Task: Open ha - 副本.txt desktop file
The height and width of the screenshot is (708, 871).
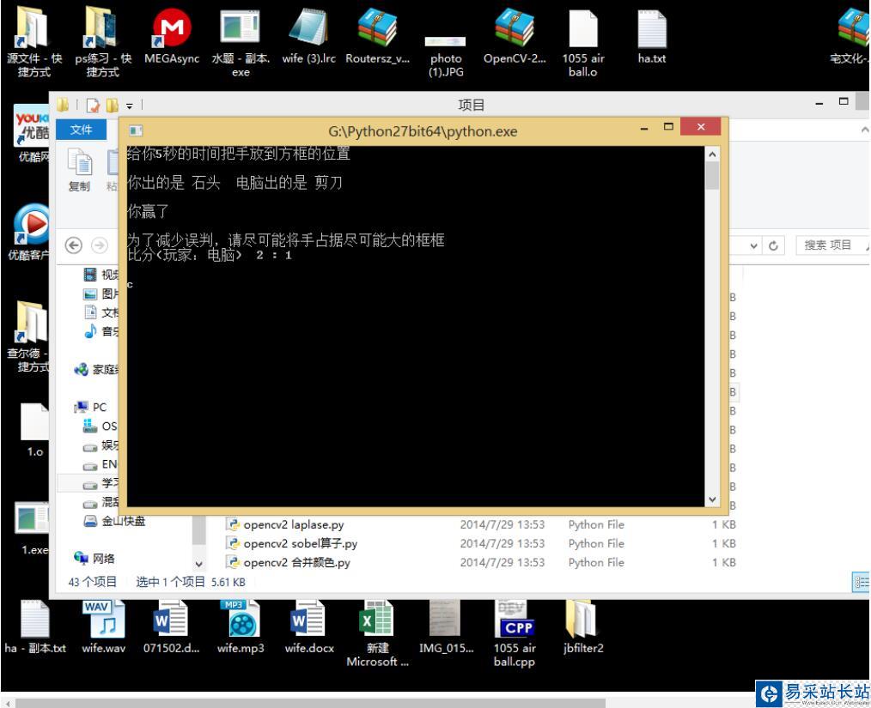Action: (x=34, y=619)
